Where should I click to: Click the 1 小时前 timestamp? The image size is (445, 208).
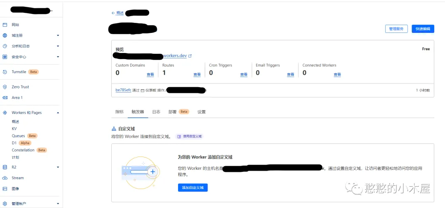(423, 90)
